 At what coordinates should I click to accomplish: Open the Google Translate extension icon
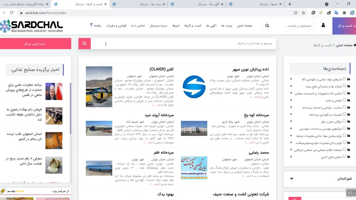[337, 13]
